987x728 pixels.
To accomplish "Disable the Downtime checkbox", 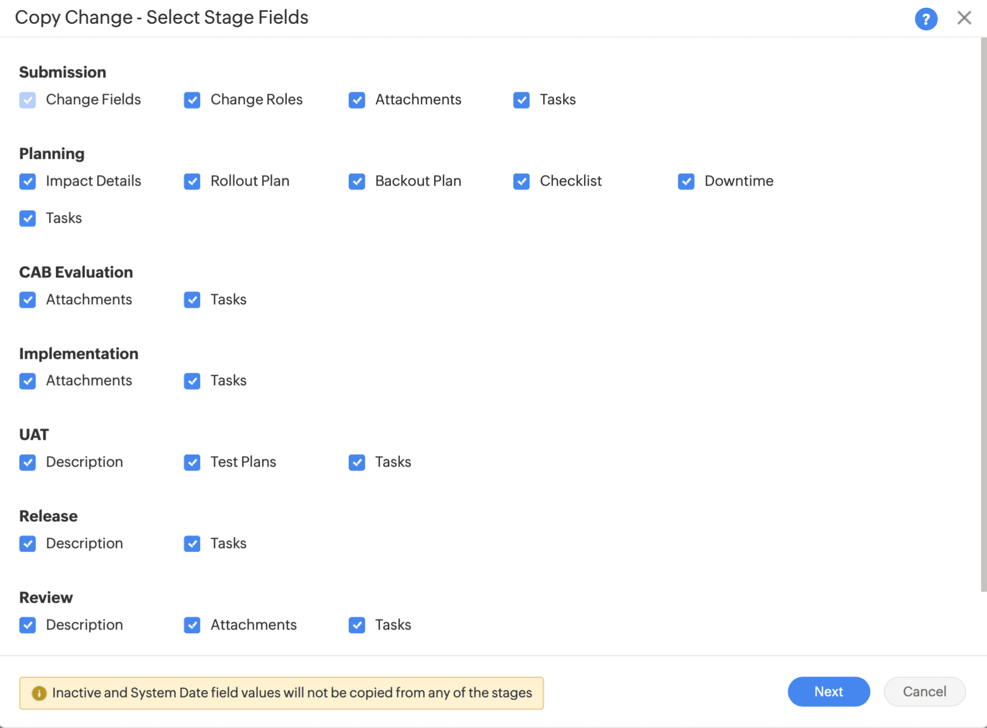I will pos(685,181).
